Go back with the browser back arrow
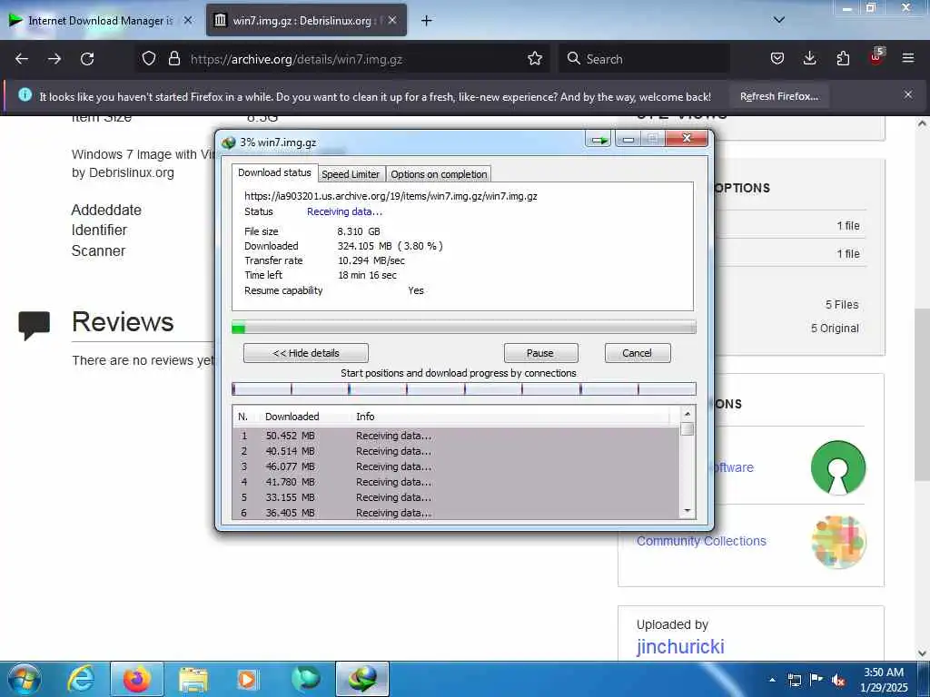This screenshot has height=697, width=930. pyautogui.click(x=22, y=59)
